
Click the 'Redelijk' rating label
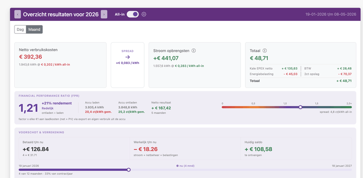(47, 108)
